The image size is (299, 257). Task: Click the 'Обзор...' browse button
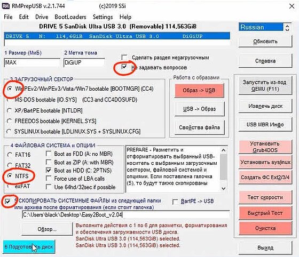point(47,229)
